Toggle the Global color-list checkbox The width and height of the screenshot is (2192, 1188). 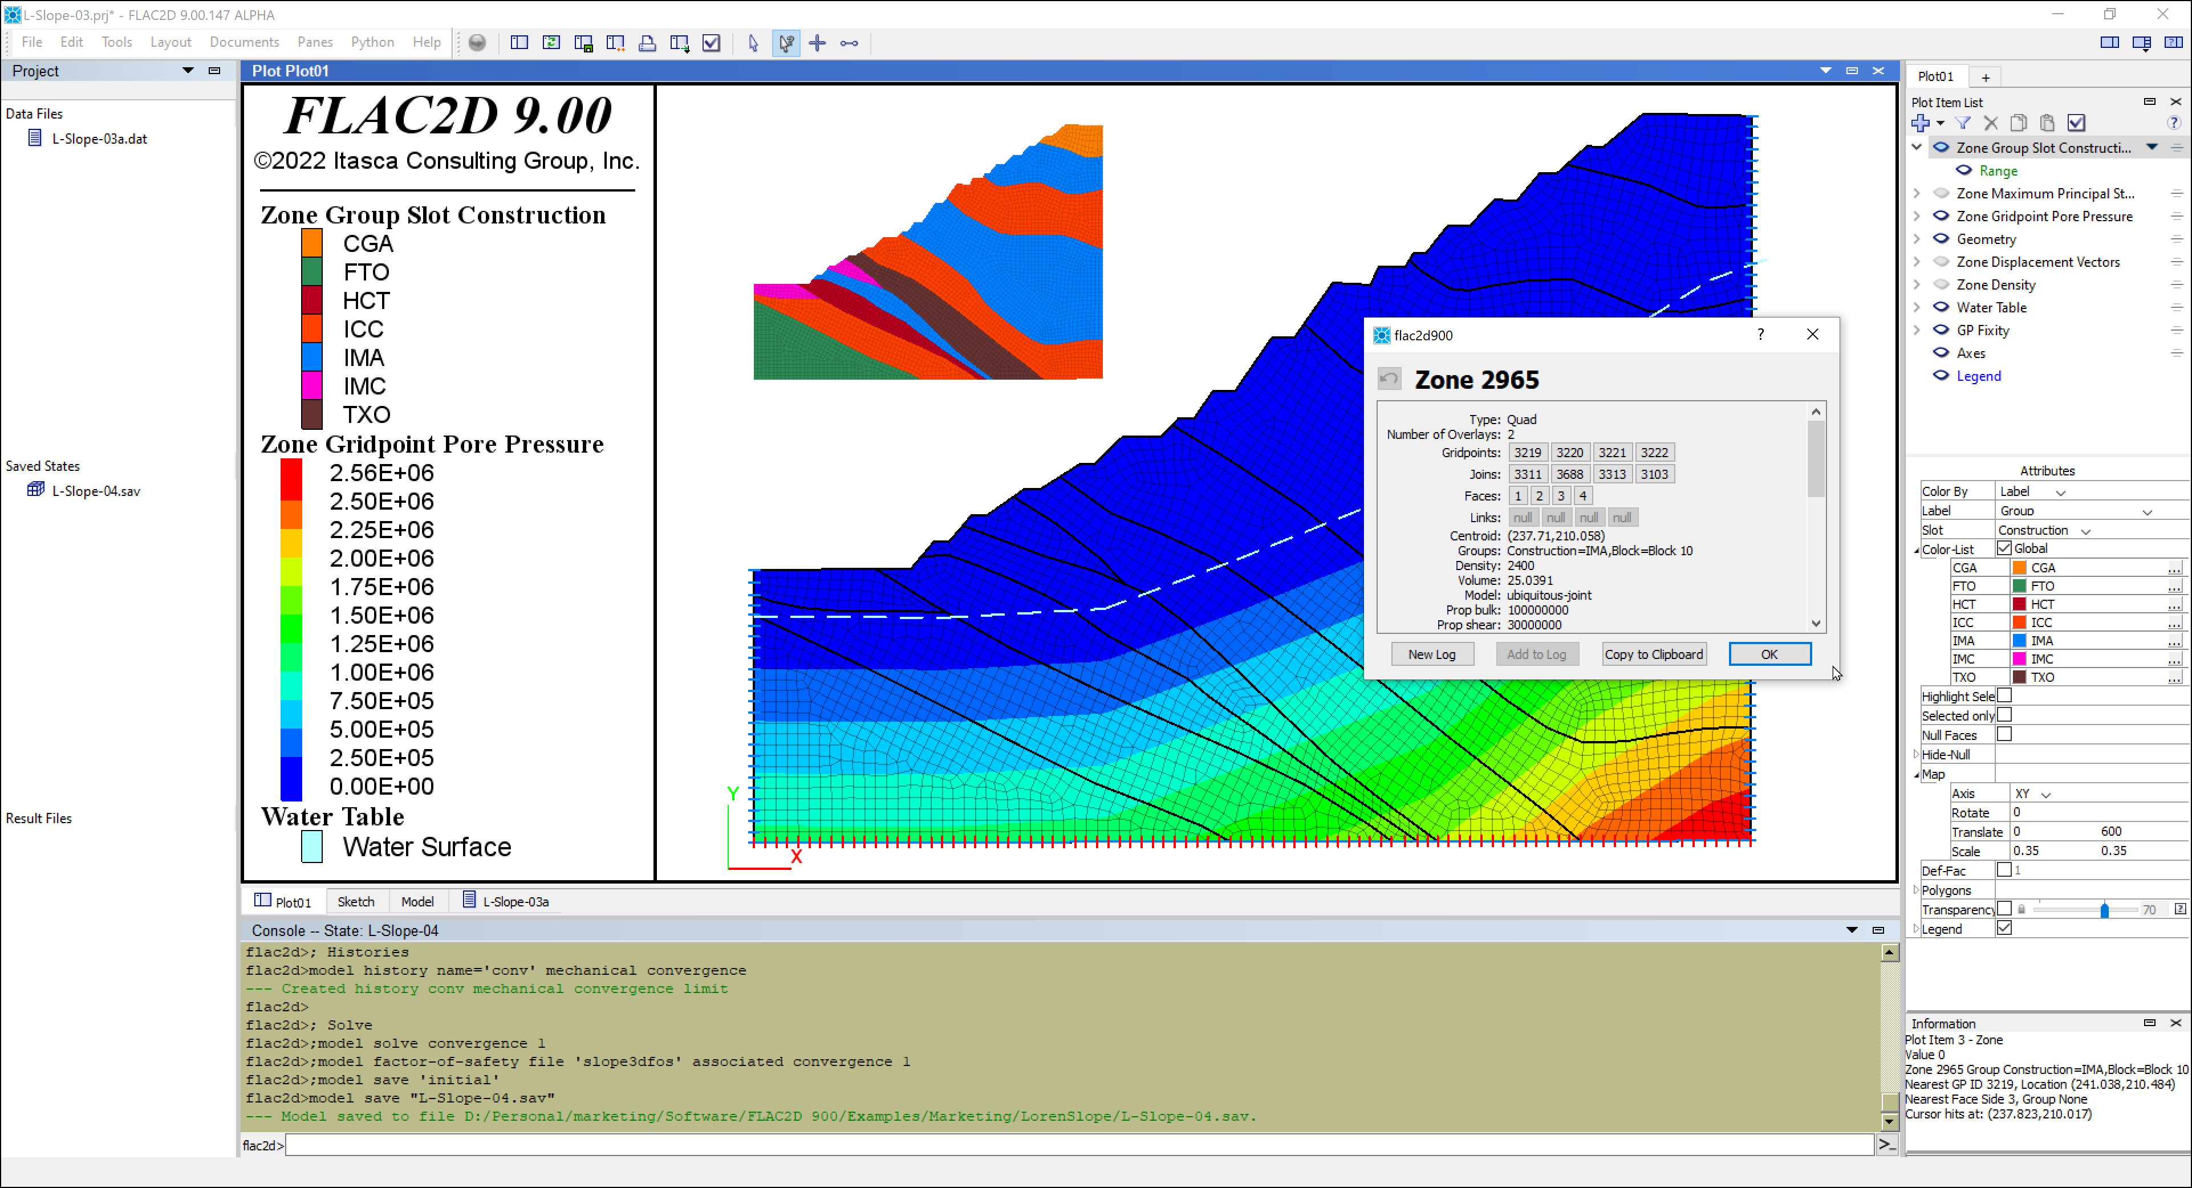(2005, 548)
